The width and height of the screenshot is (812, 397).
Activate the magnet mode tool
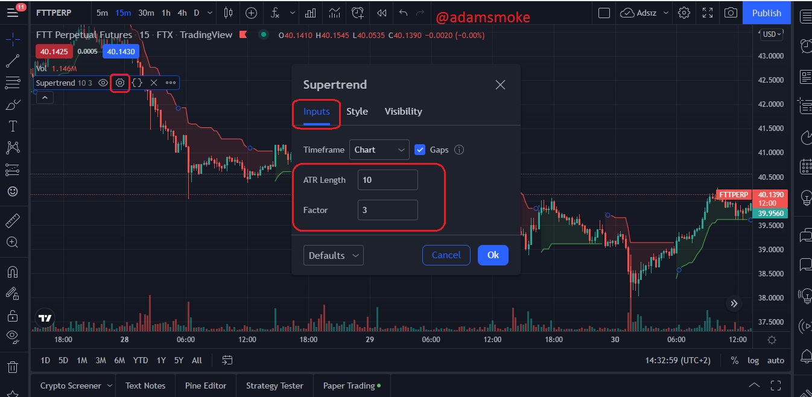point(12,272)
